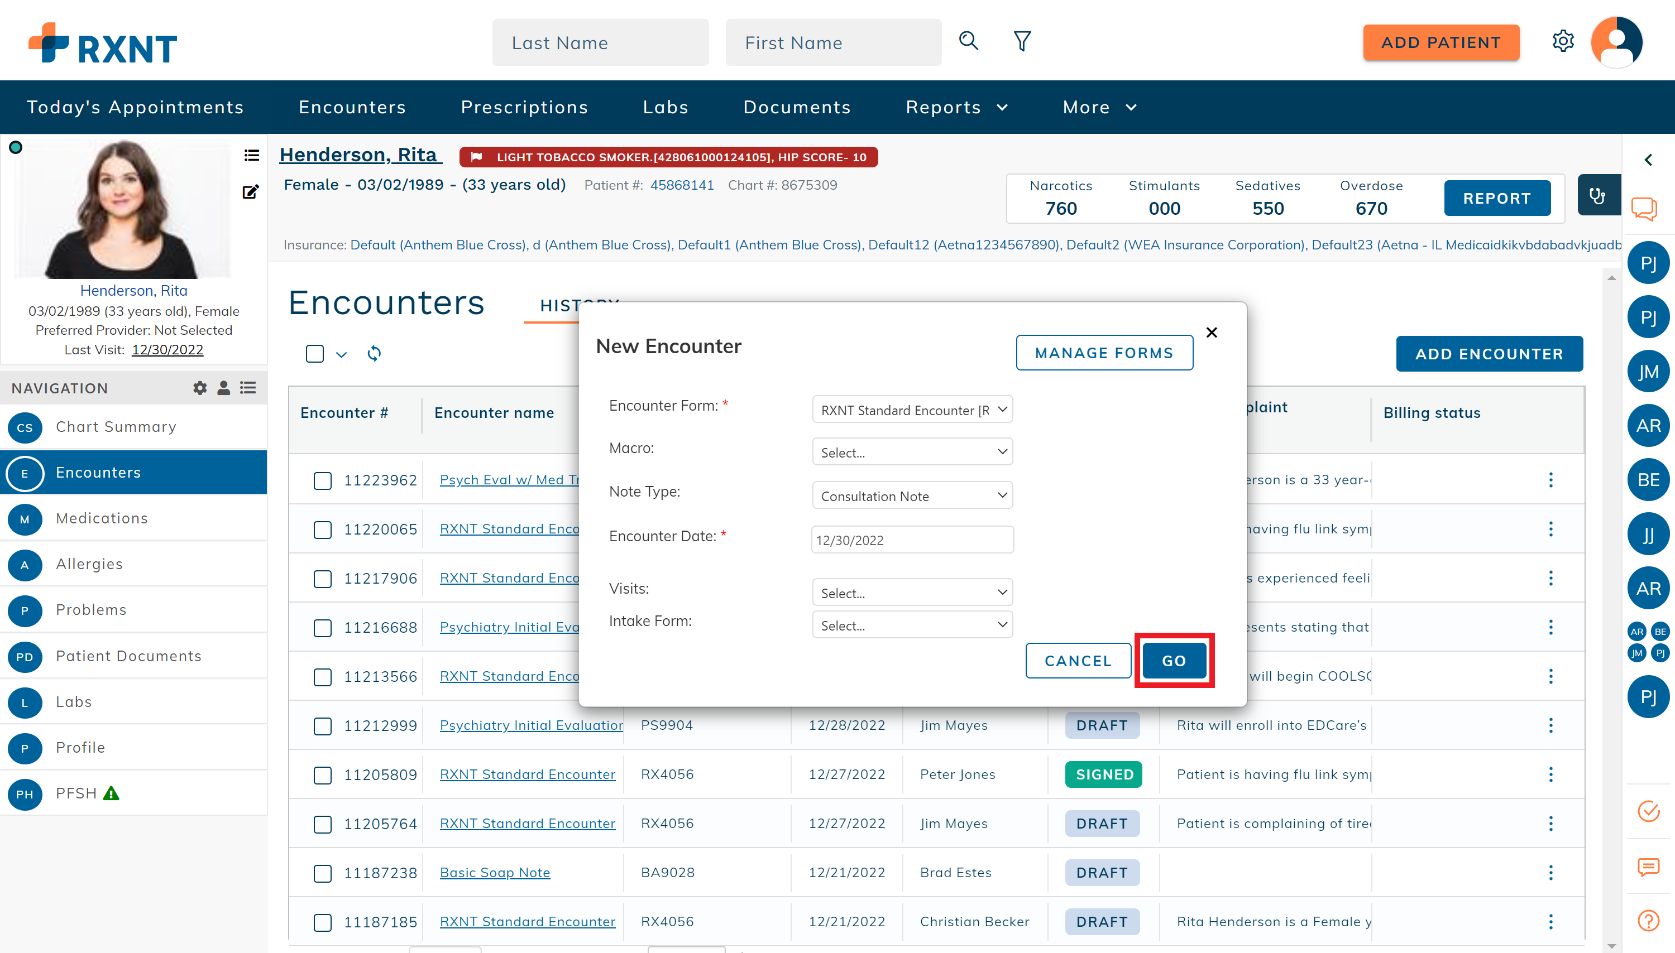
Task: Click the Encounter Date field
Action: [912, 540]
